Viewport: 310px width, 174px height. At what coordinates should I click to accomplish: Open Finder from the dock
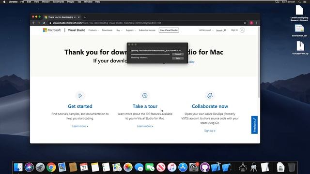click(x=18, y=167)
